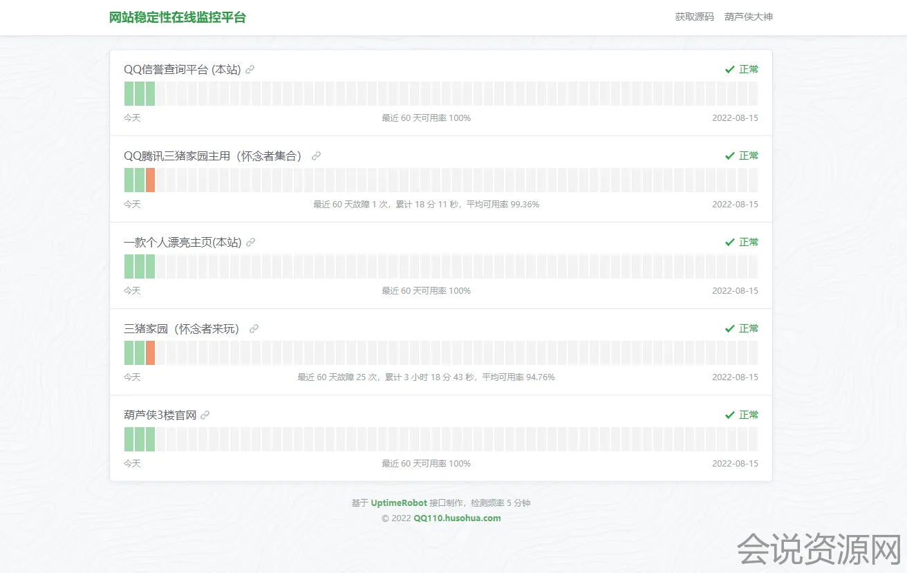Click link icon beside 葫芦侠3楼官网
The height and width of the screenshot is (573, 907).
tap(205, 415)
